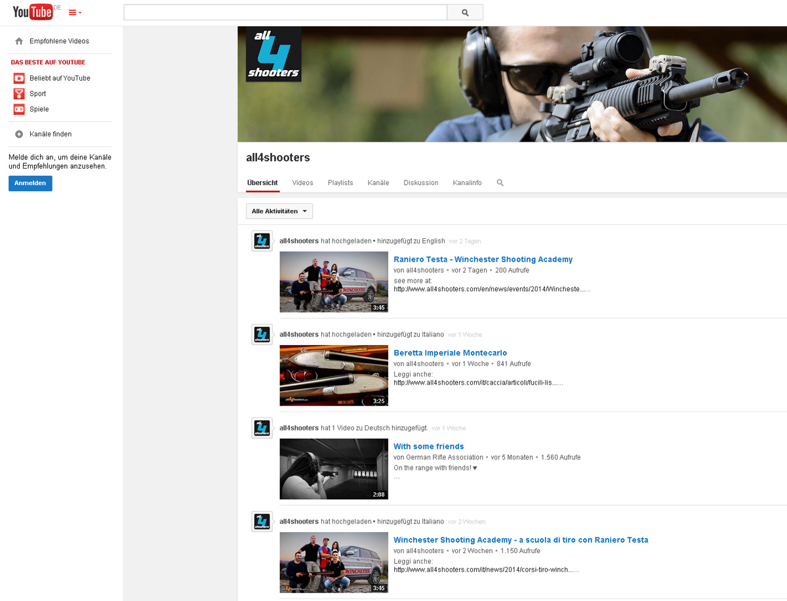Click channel avatar beside Beretta Imperiale upload
Screen dimensions: 787x601
click(x=262, y=335)
